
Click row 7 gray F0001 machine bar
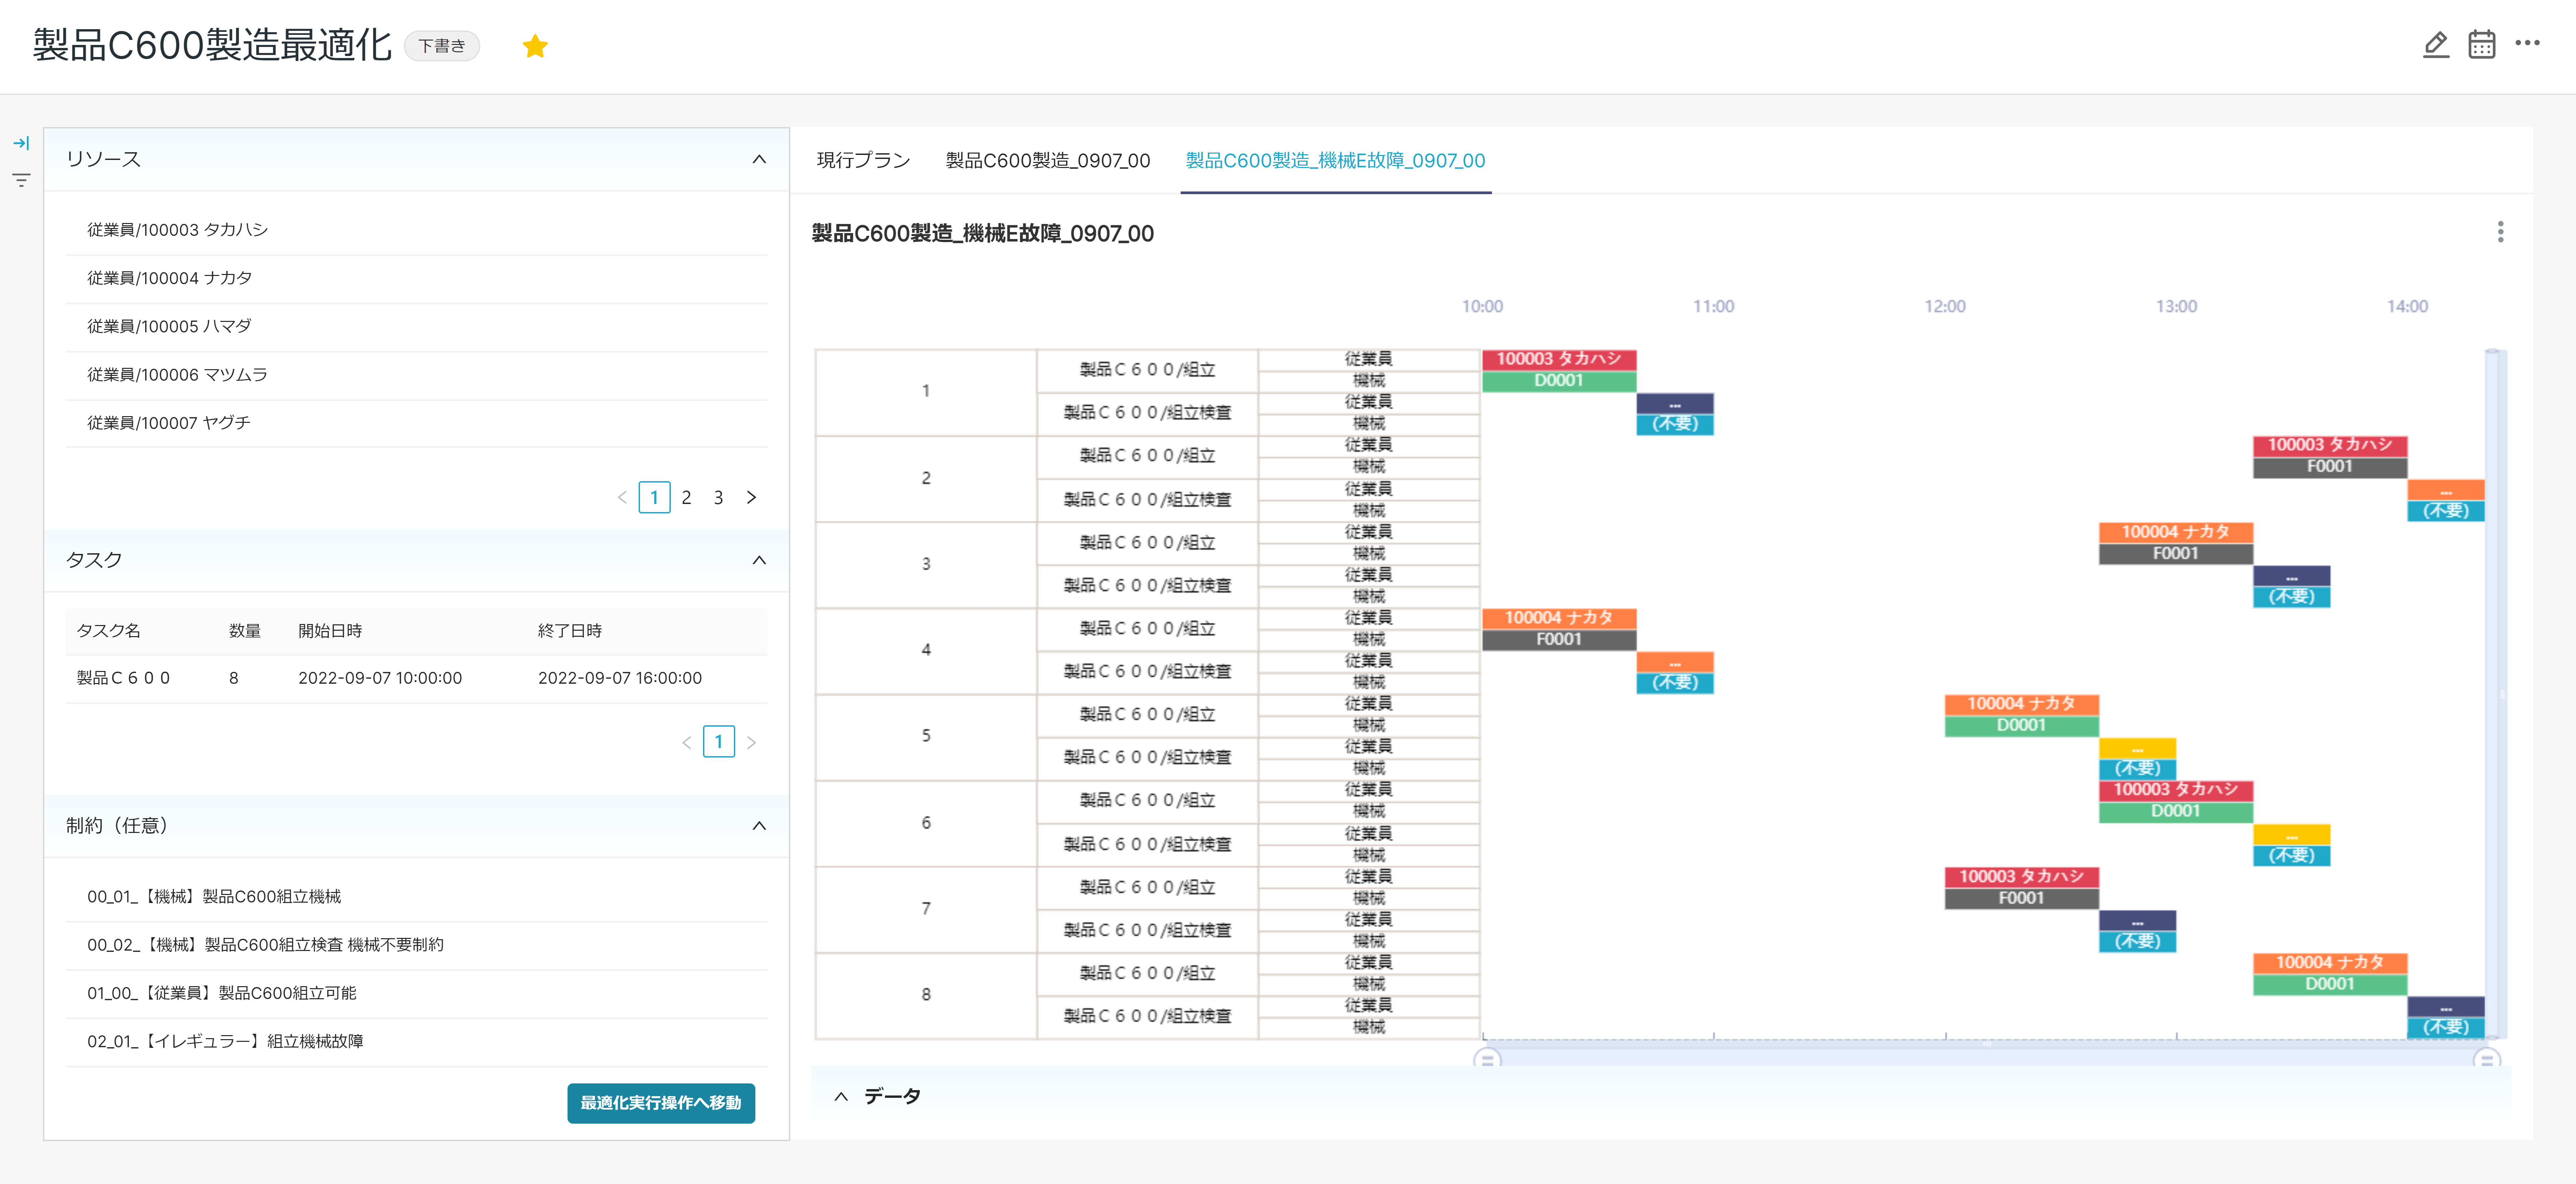2022,899
